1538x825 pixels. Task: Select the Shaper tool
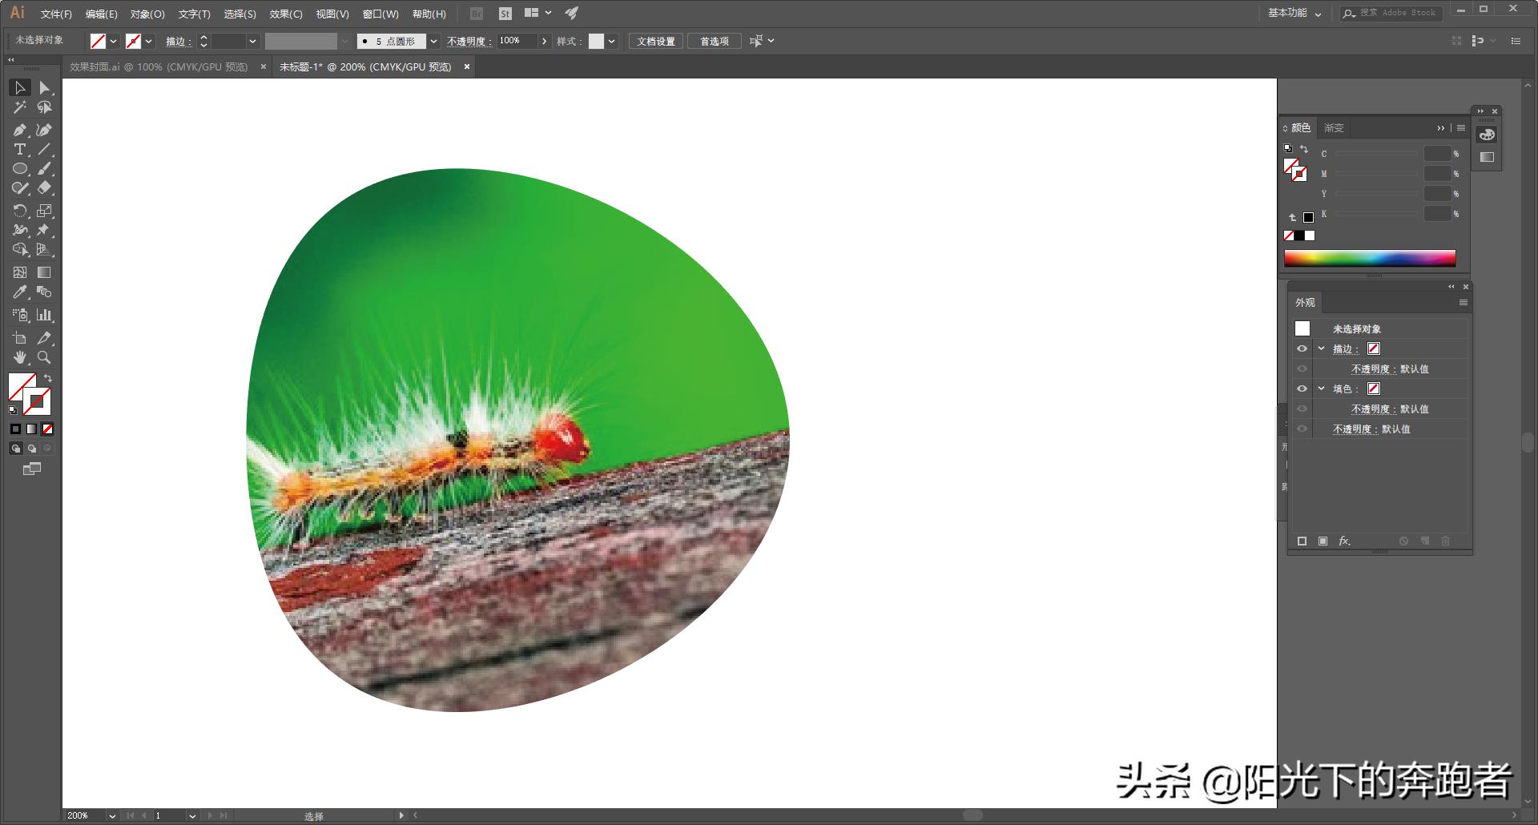(x=20, y=188)
